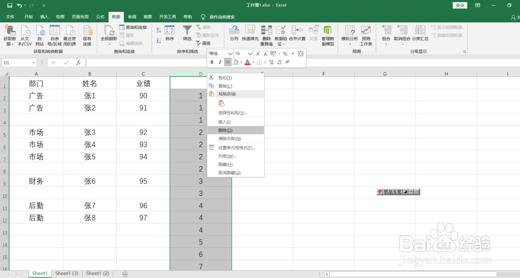
Task: Switch to 公式 ribbon tab
Action: click(x=100, y=17)
